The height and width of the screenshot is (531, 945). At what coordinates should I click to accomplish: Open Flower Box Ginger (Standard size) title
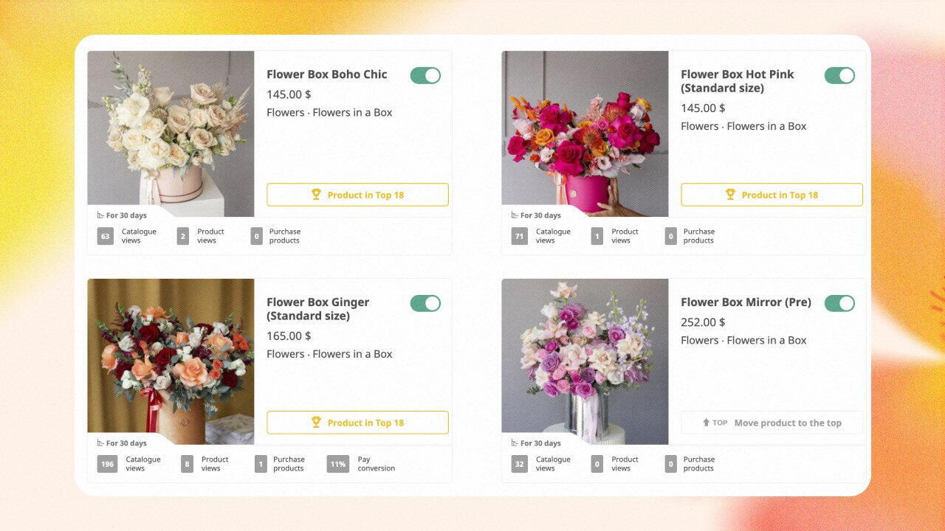(x=318, y=309)
